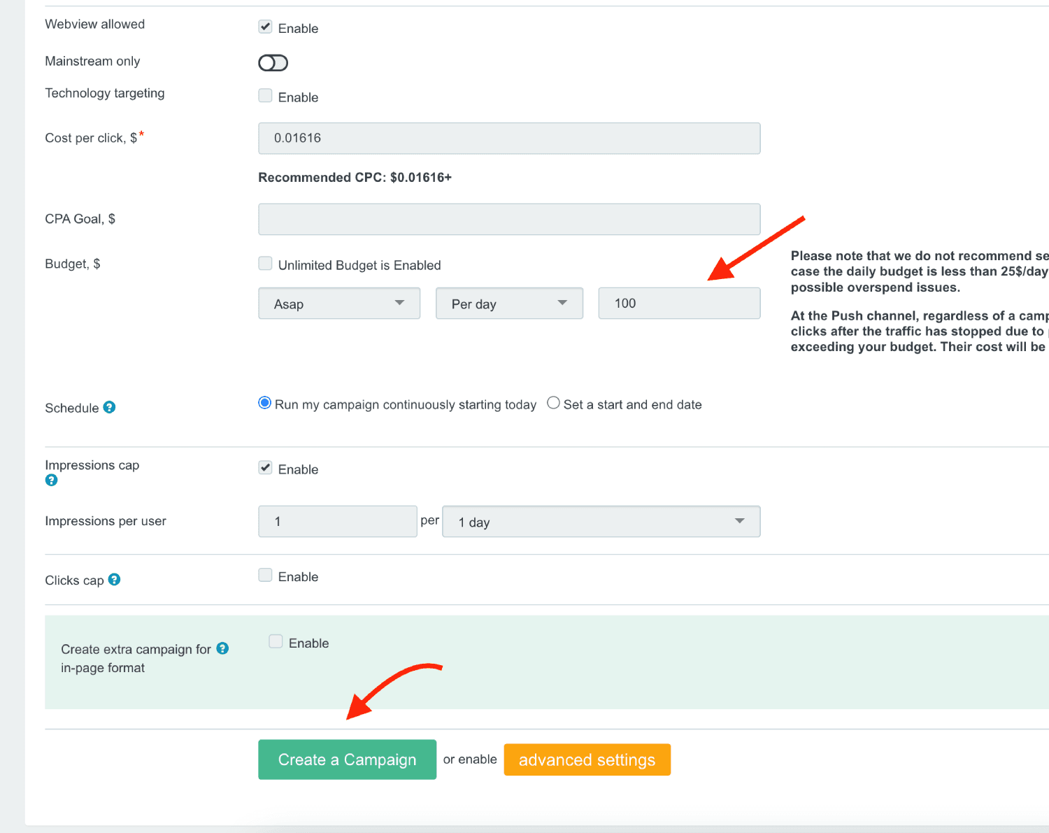Enable Technology targeting checkbox
Image resolution: width=1049 pixels, height=833 pixels.
coord(265,95)
